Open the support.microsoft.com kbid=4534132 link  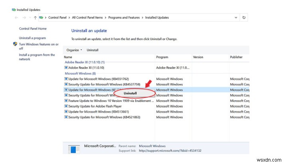tap(170, 150)
